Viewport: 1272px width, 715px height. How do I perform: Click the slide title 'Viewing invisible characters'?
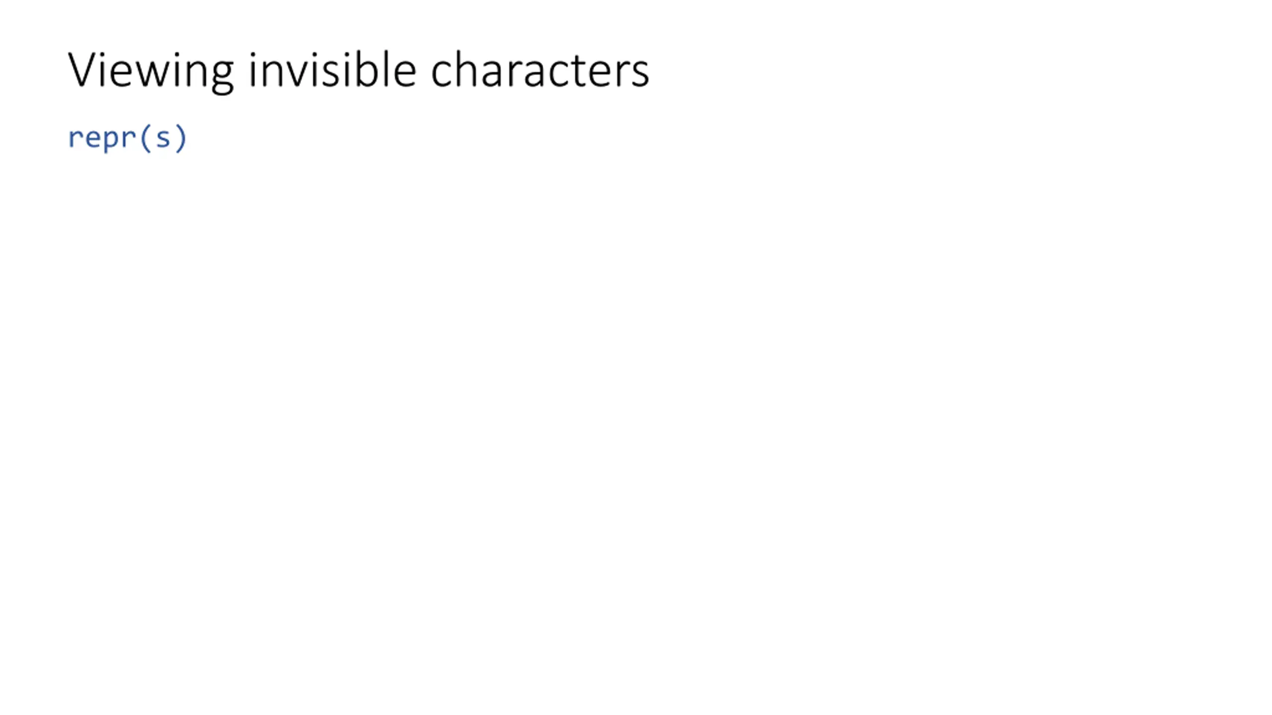pyautogui.click(x=358, y=71)
